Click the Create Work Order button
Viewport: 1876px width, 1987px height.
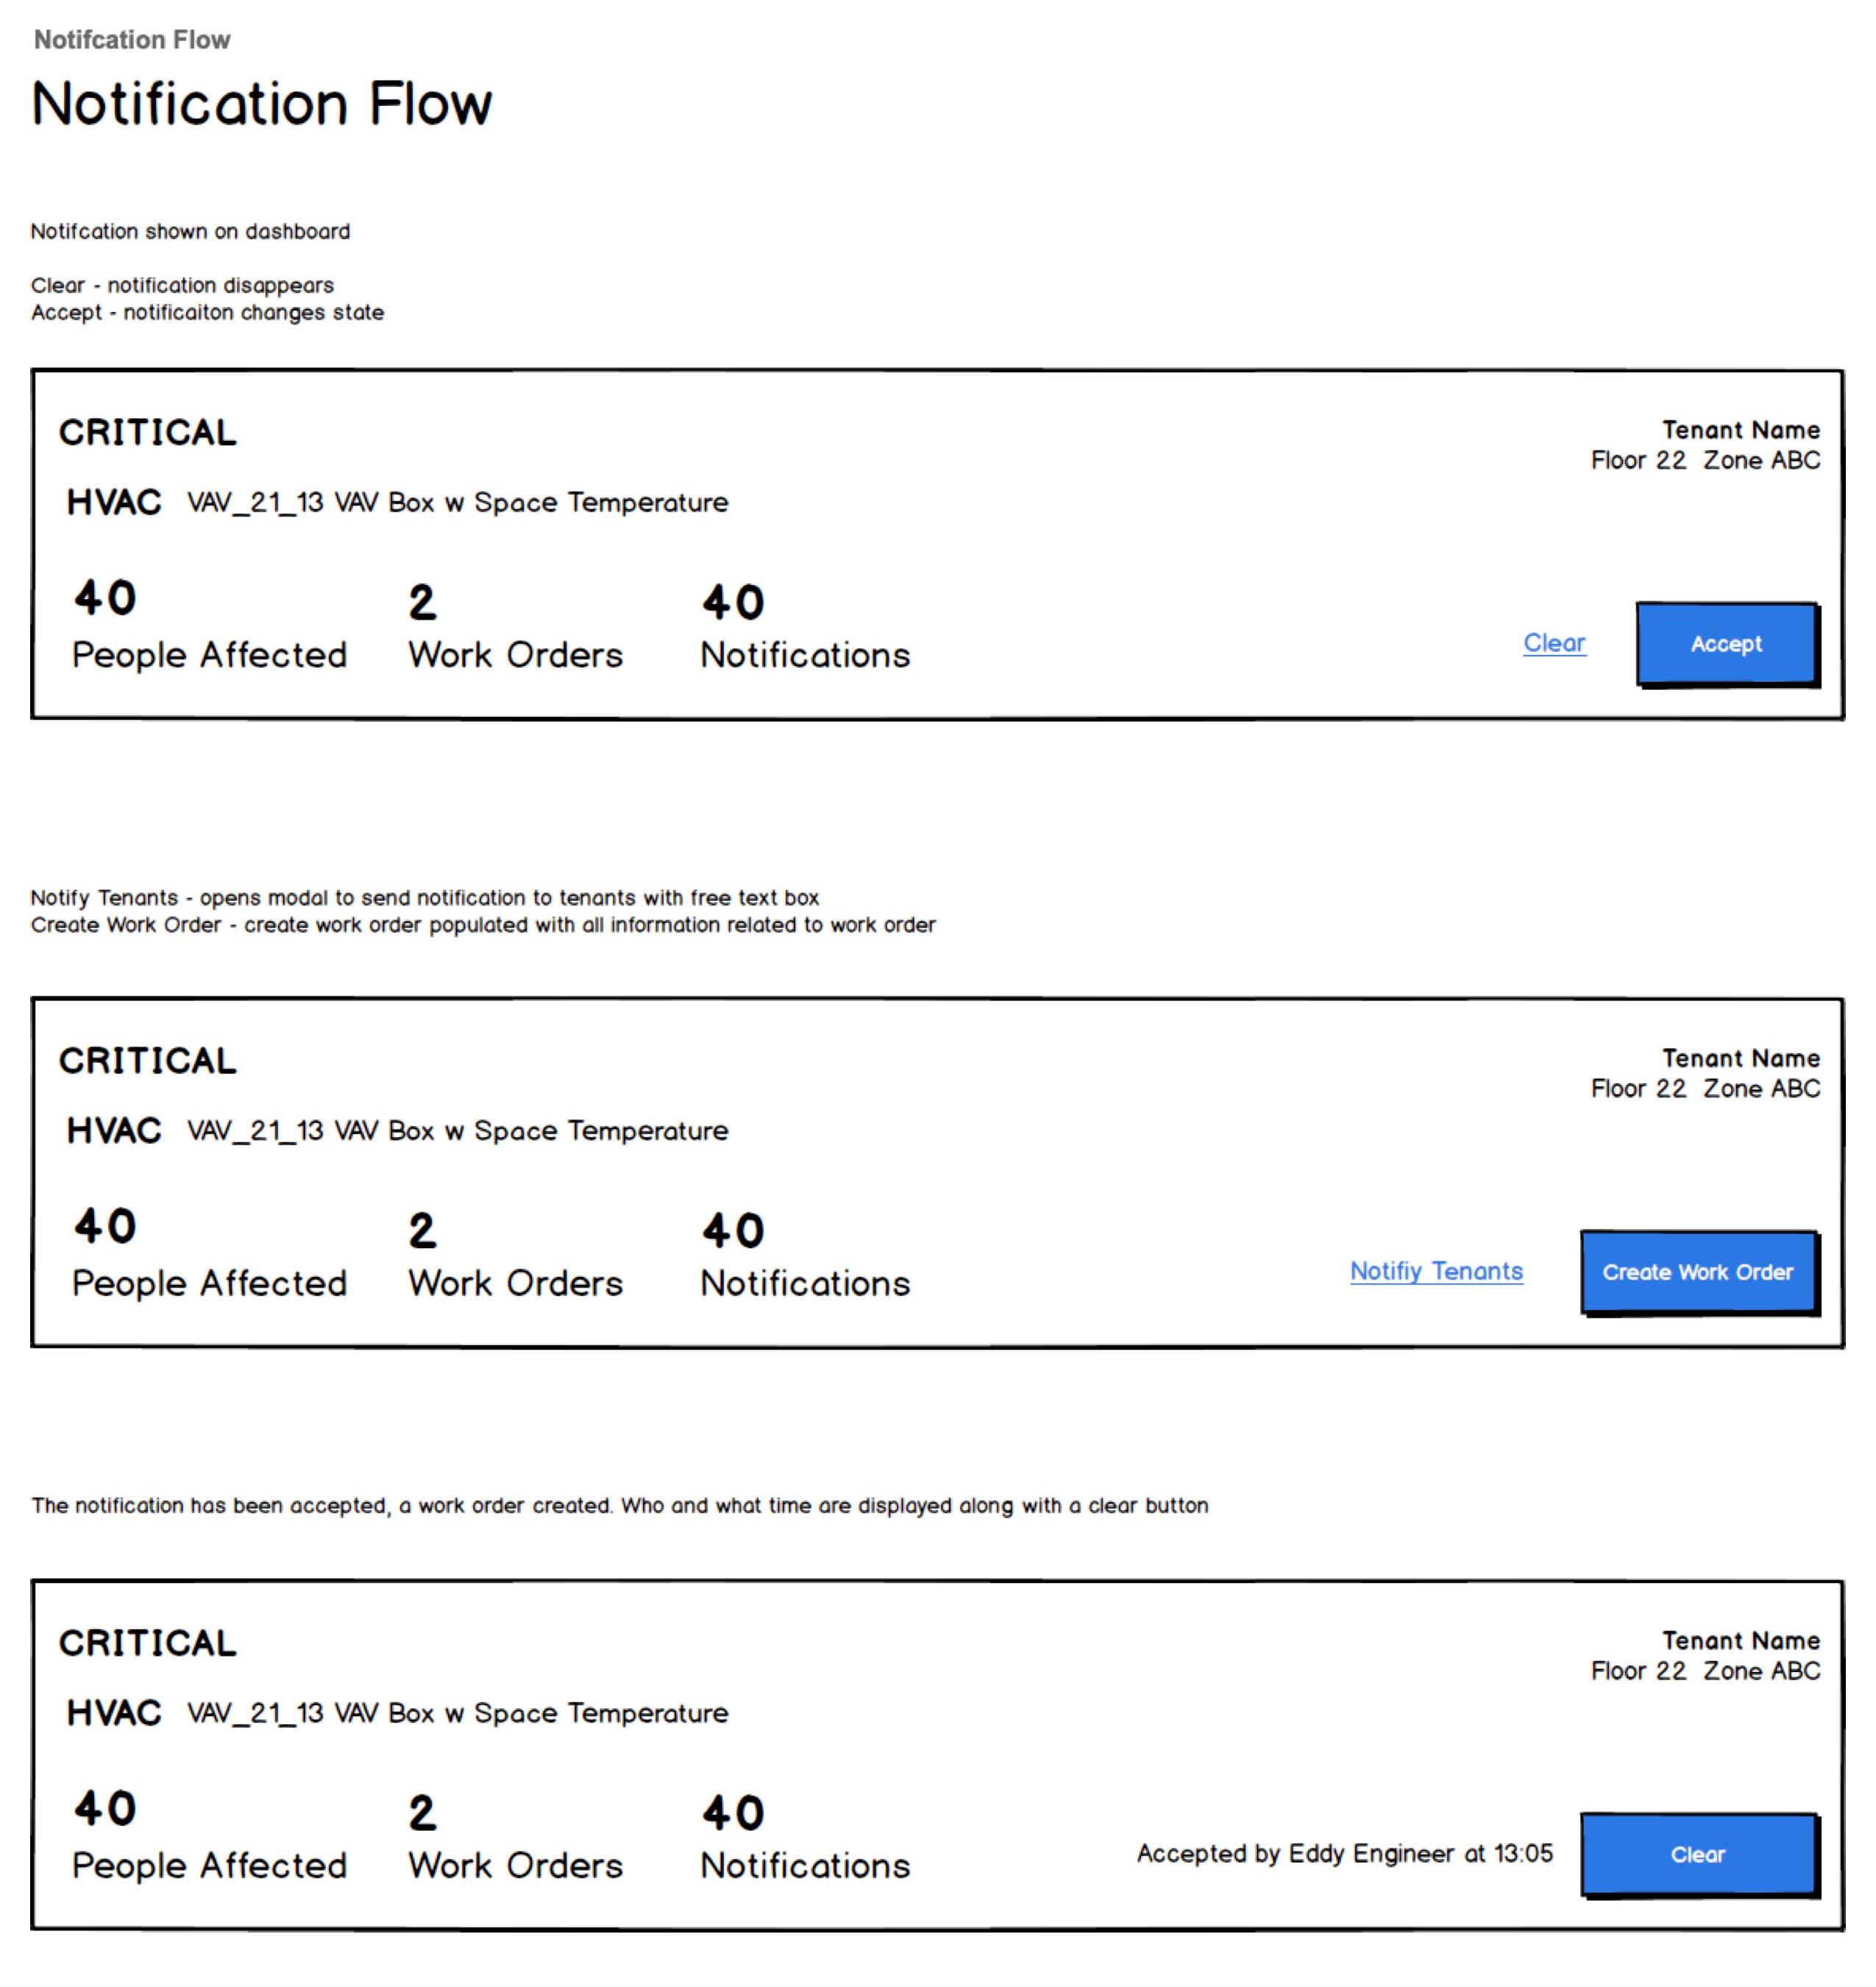tap(1699, 1272)
